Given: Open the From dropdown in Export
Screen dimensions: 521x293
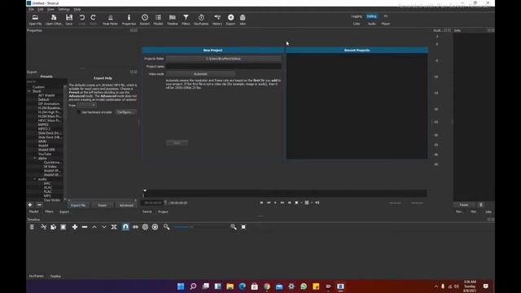Looking at the screenshot, I should (x=86, y=105).
